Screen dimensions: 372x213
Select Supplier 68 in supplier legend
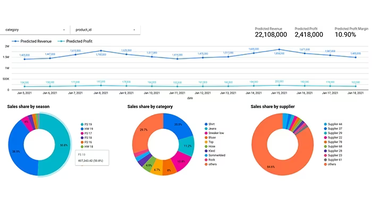pos(333,146)
